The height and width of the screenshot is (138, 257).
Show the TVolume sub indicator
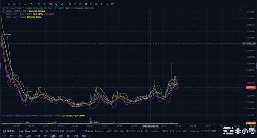tap(194, 131)
